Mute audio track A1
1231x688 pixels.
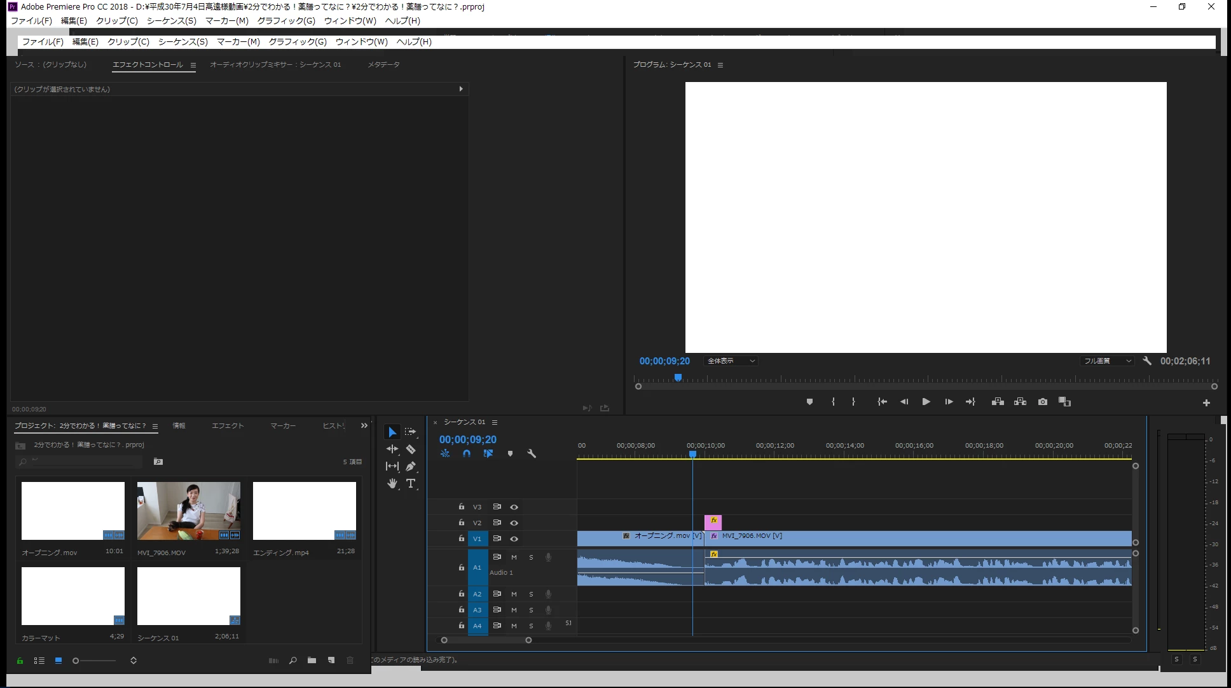coord(514,557)
